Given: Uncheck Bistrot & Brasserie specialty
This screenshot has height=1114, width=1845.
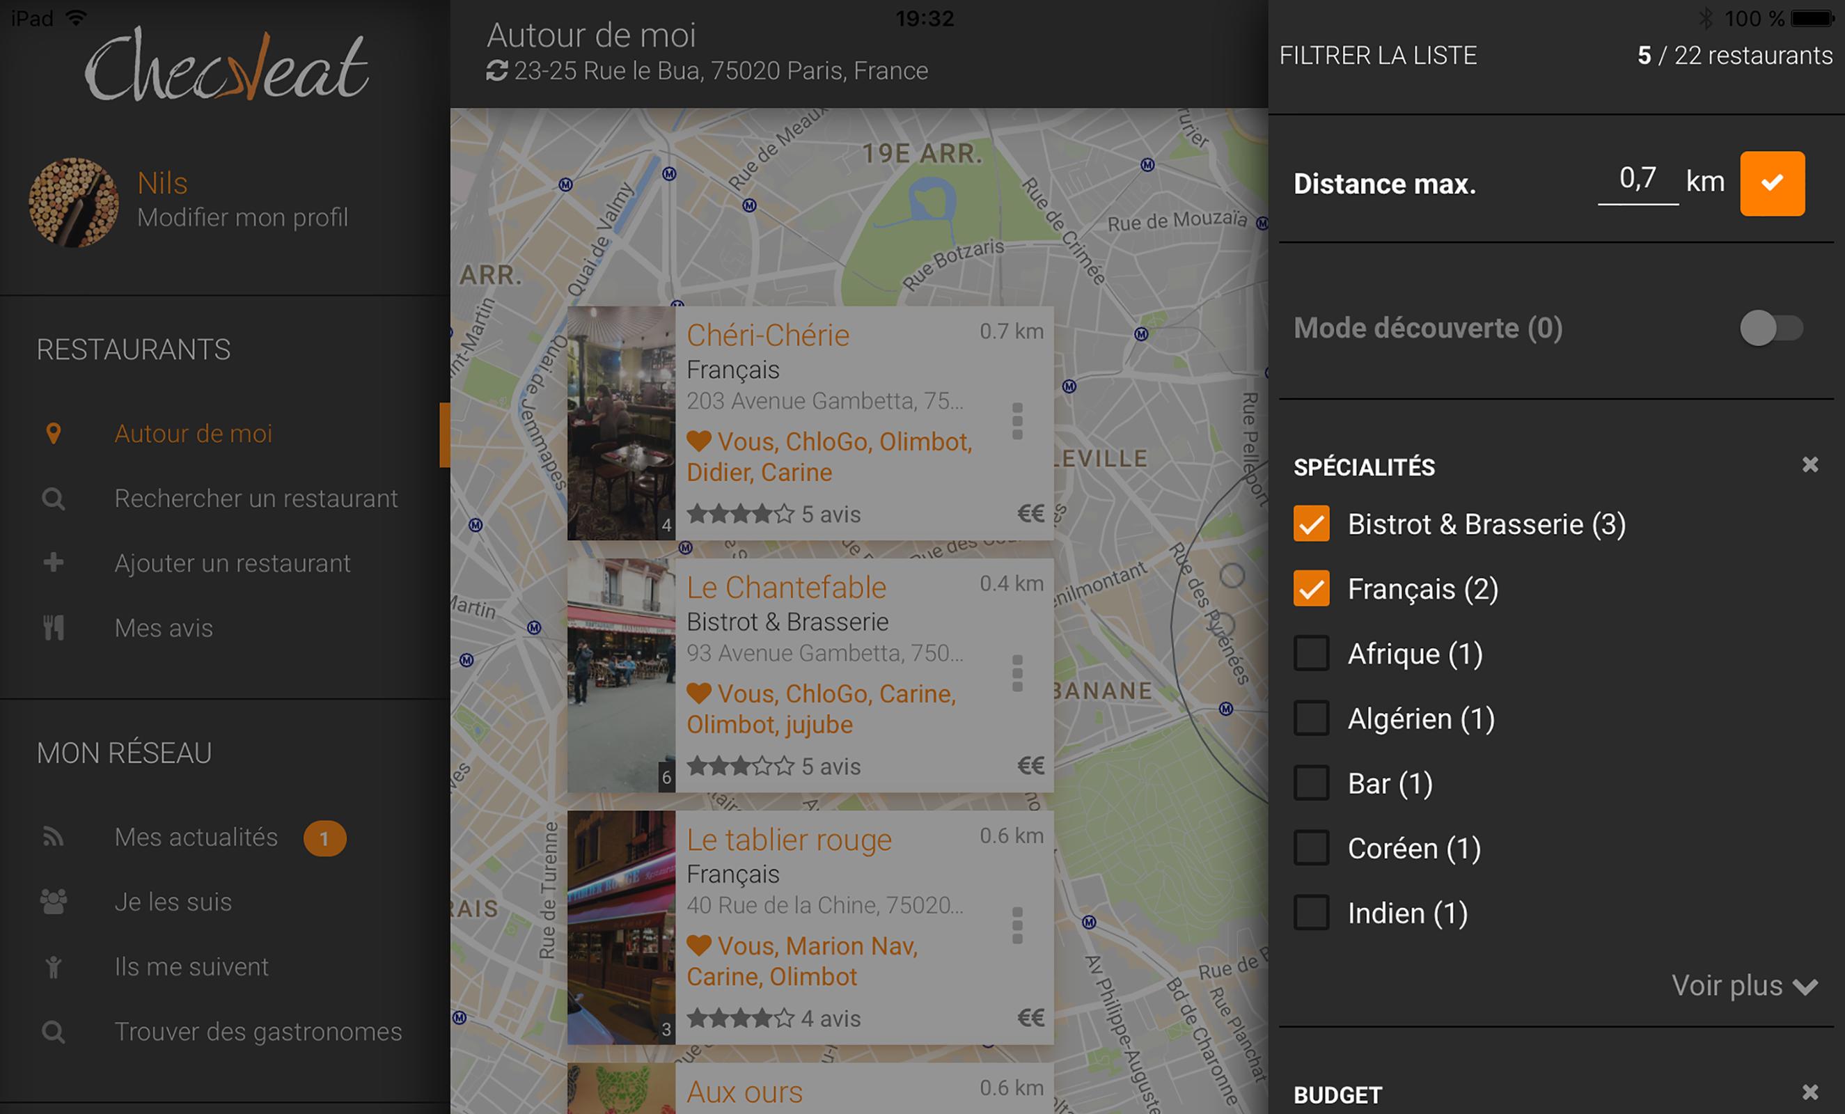Looking at the screenshot, I should pos(1311,524).
